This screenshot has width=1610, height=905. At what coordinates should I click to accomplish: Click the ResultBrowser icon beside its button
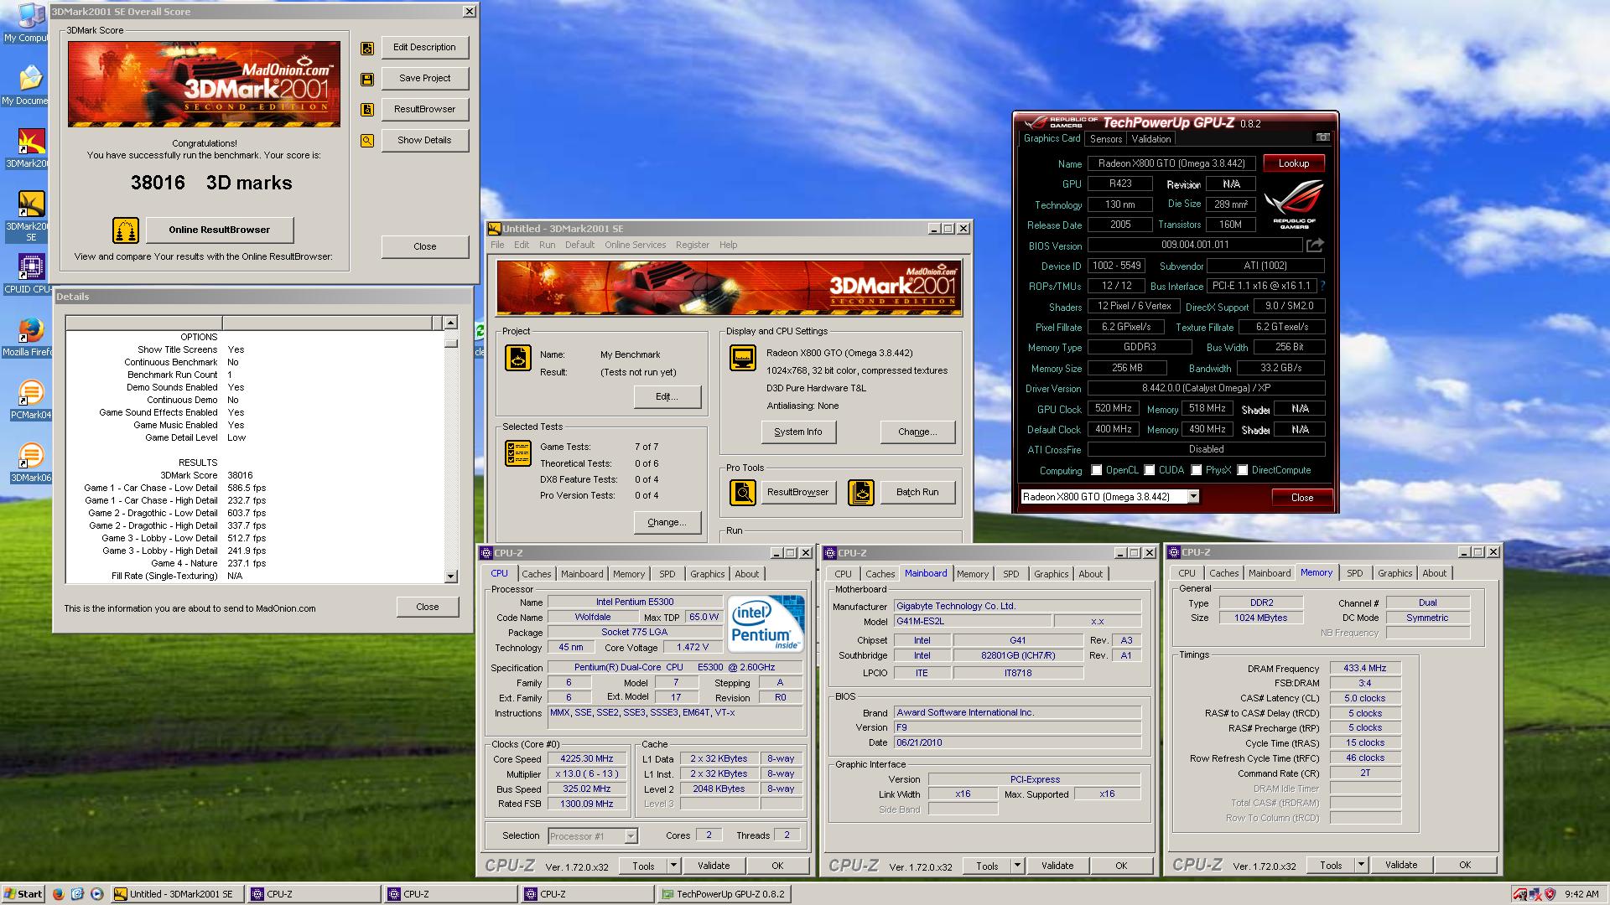367,110
